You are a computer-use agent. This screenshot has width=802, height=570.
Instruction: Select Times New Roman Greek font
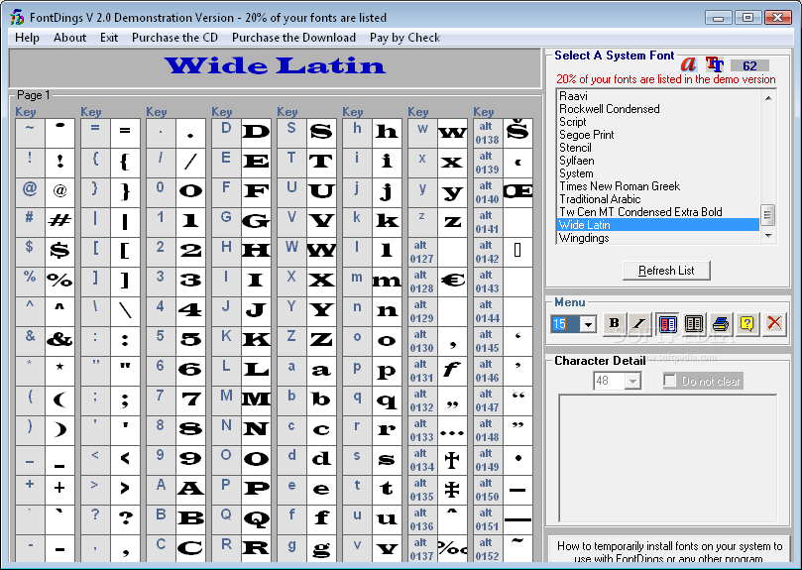point(658,186)
